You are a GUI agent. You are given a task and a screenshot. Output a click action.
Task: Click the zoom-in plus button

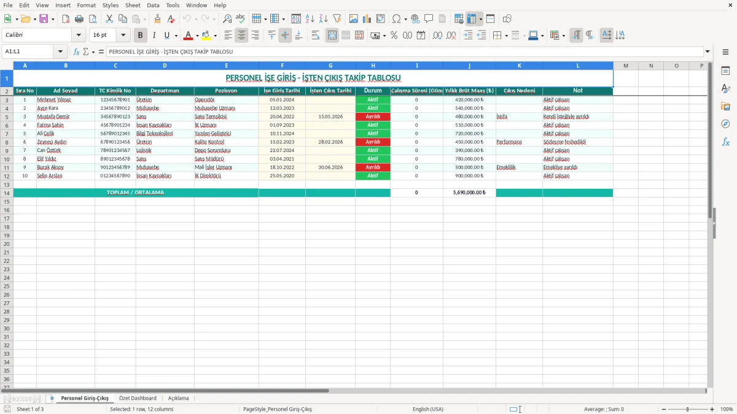[712, 409]
